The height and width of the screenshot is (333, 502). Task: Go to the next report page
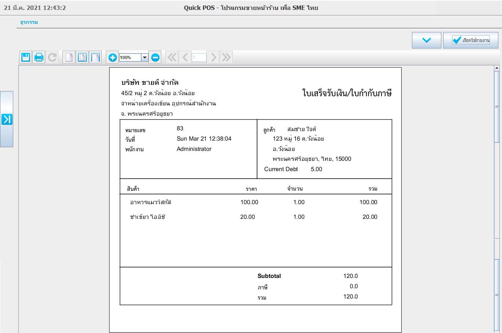[214, 57]
